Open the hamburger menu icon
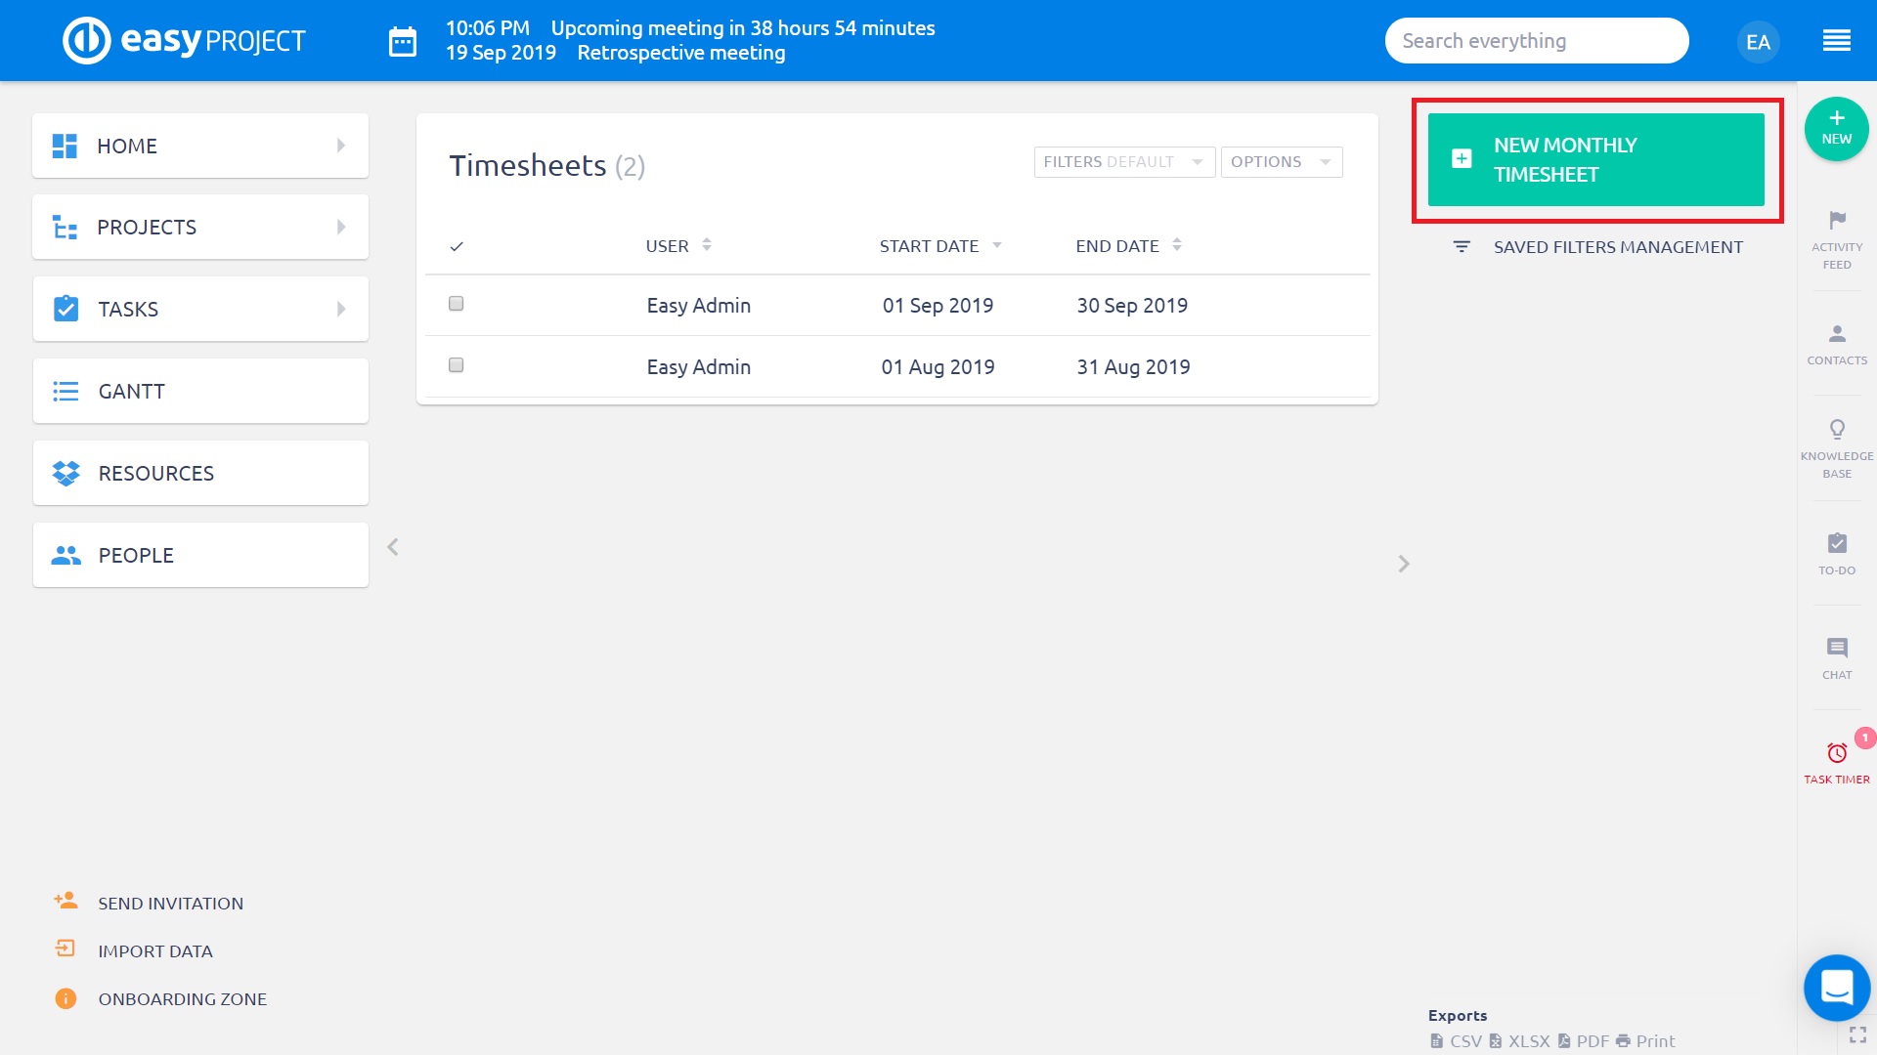The image size is (1877, 1055). (1836, 41)
